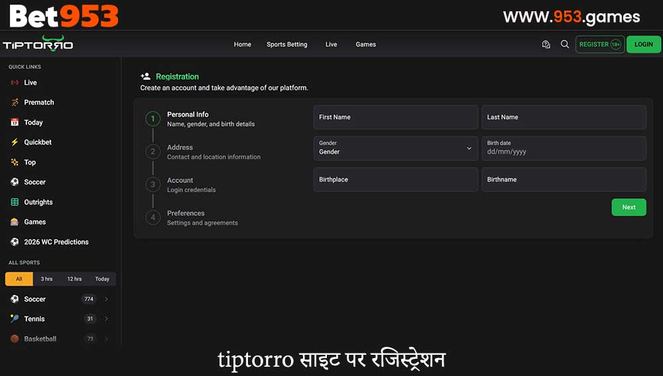This screenshot has width=663, height=376.
Task: Open the Prematch quick link
Action: pos(39,102)
